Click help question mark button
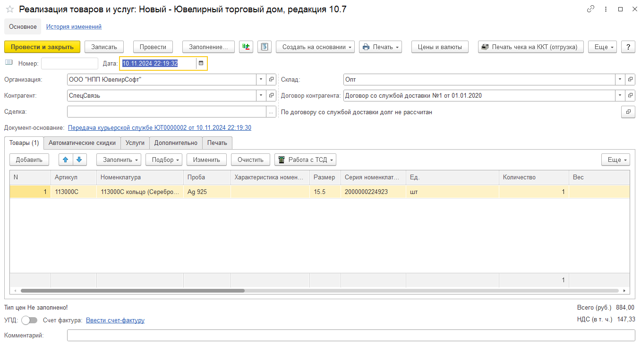Screen dimensions: 641x345 point(628,47)
